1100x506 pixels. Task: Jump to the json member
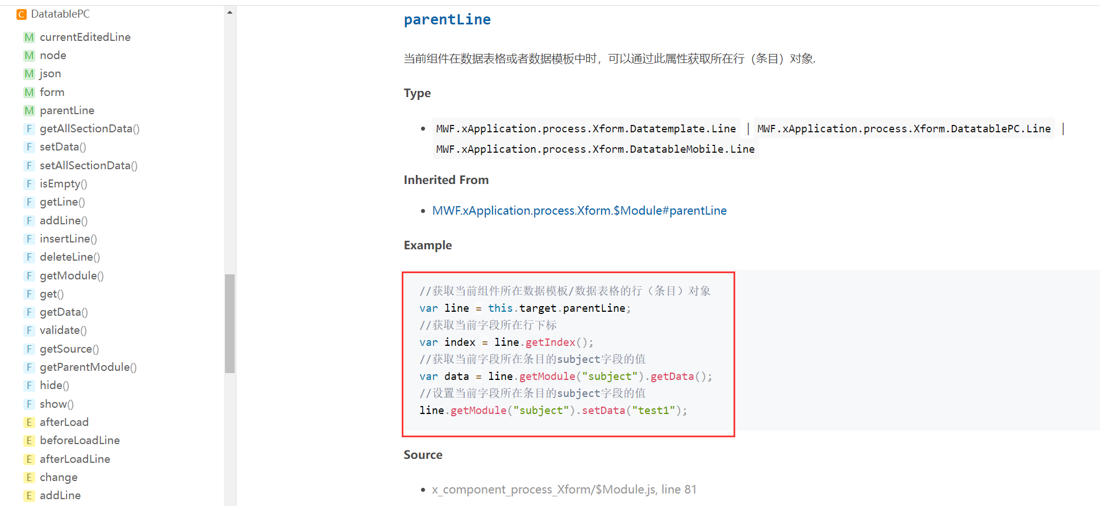click(x=50, y=74)
